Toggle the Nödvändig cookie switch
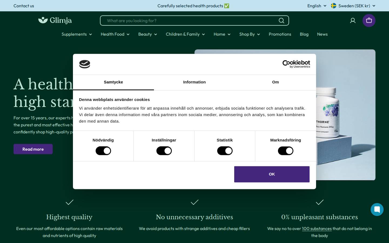Screen dimensions: 389x243 [x=103, y=151]
